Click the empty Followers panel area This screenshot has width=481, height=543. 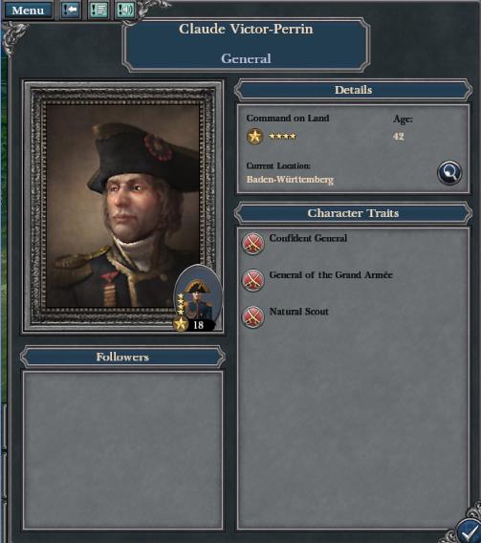coord(123,450)
